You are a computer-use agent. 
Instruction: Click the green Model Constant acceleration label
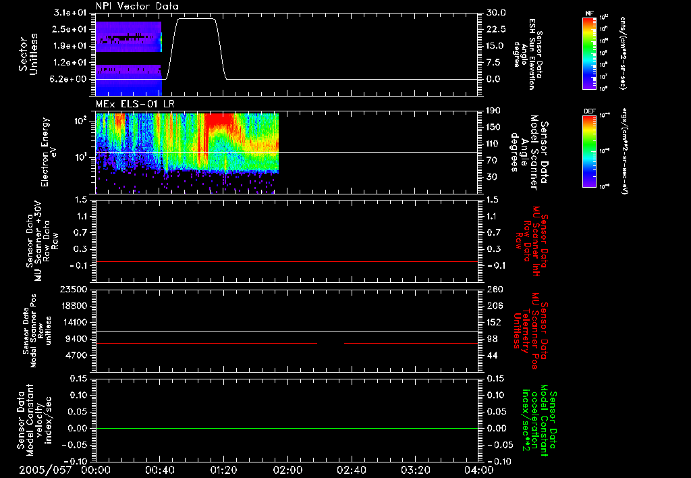click(x=539, y=420)
